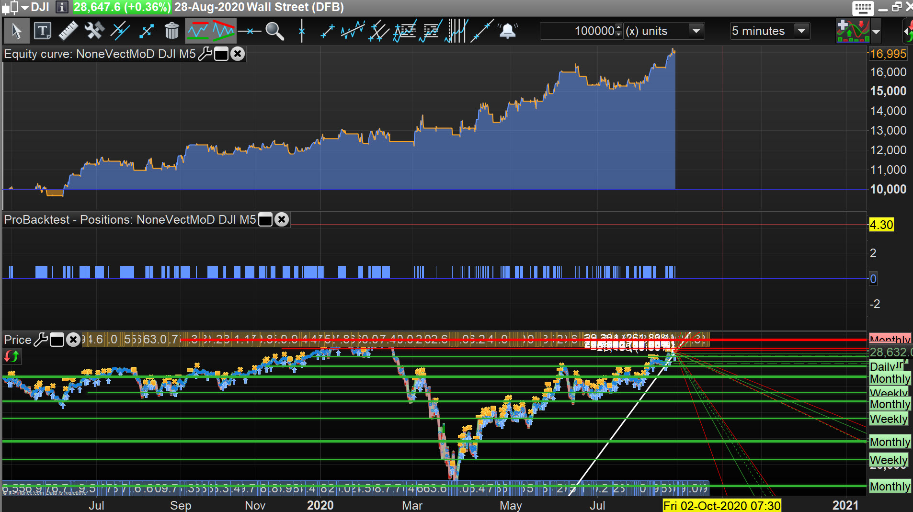The width and height of the screenshot is (913, 512).
Task: Click the Price panel label
Action: (18, 340)
